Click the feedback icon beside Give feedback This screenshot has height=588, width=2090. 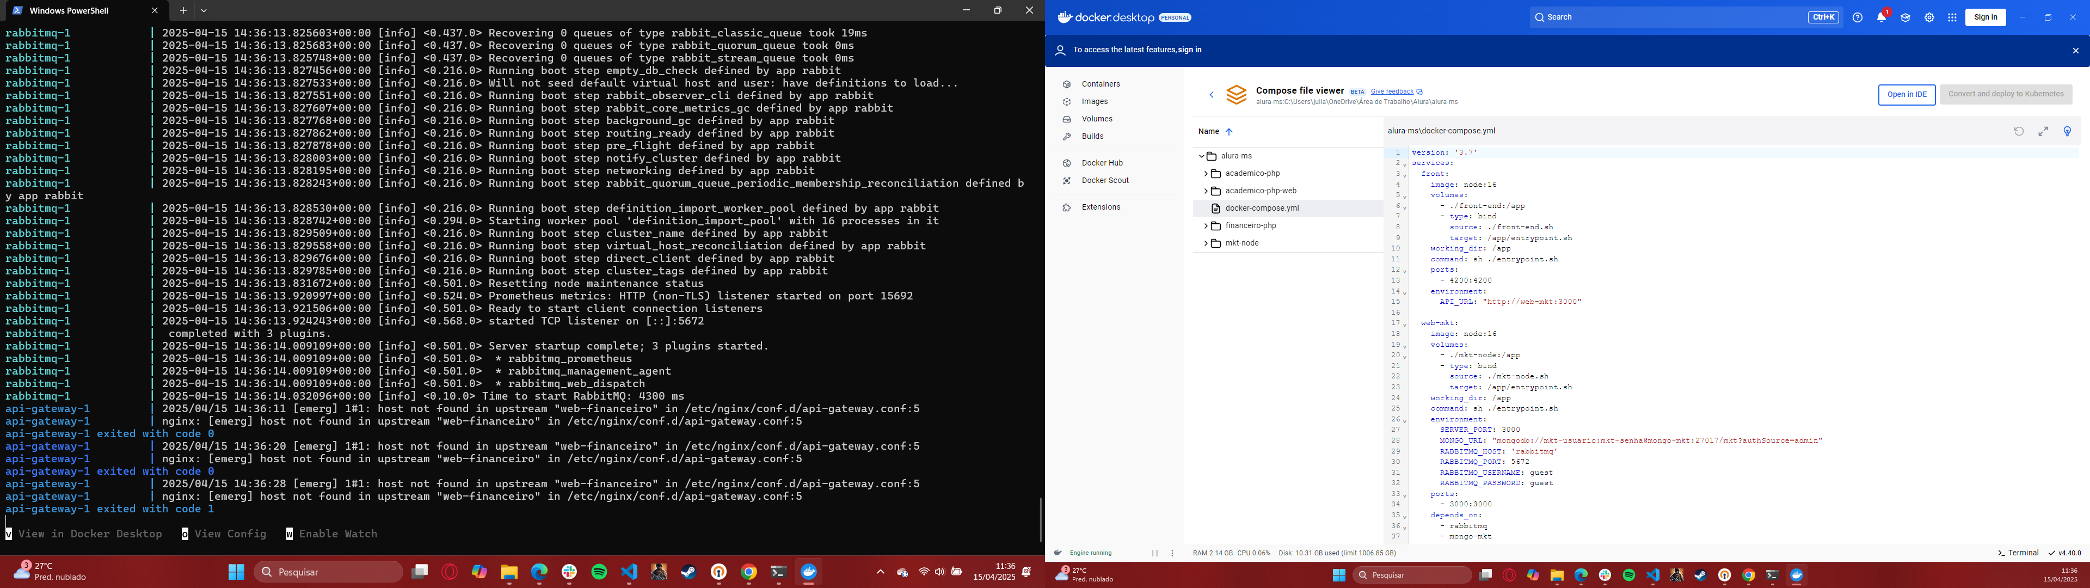click(1419, 92)
